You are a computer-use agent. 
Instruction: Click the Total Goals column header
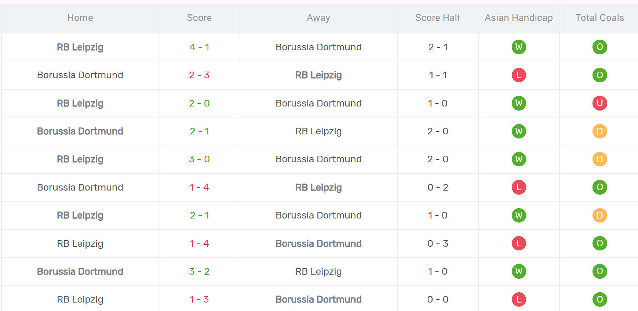[599, 18]
